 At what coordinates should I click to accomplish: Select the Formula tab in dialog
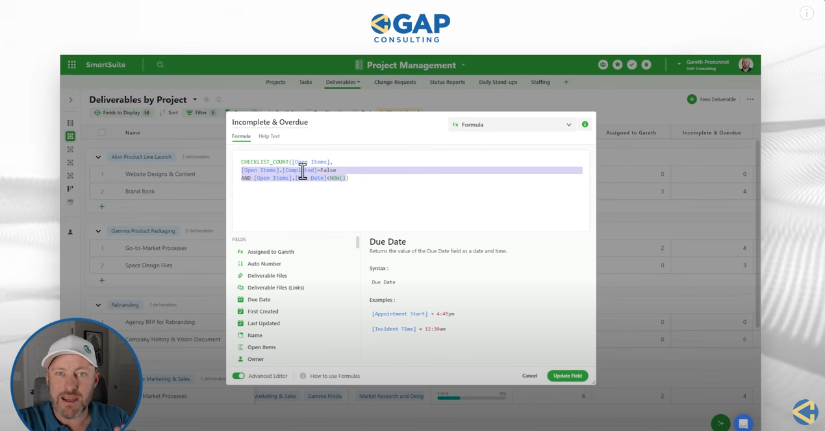coord(241,136)
